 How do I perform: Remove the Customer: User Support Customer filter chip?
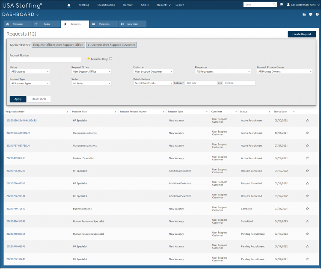(x=111, y=45)
